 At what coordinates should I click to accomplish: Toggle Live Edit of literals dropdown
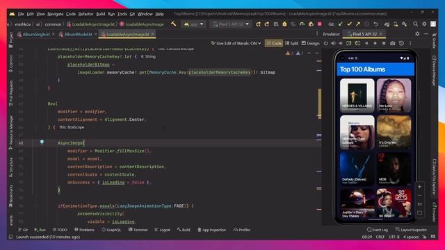[x=236, y=43]
